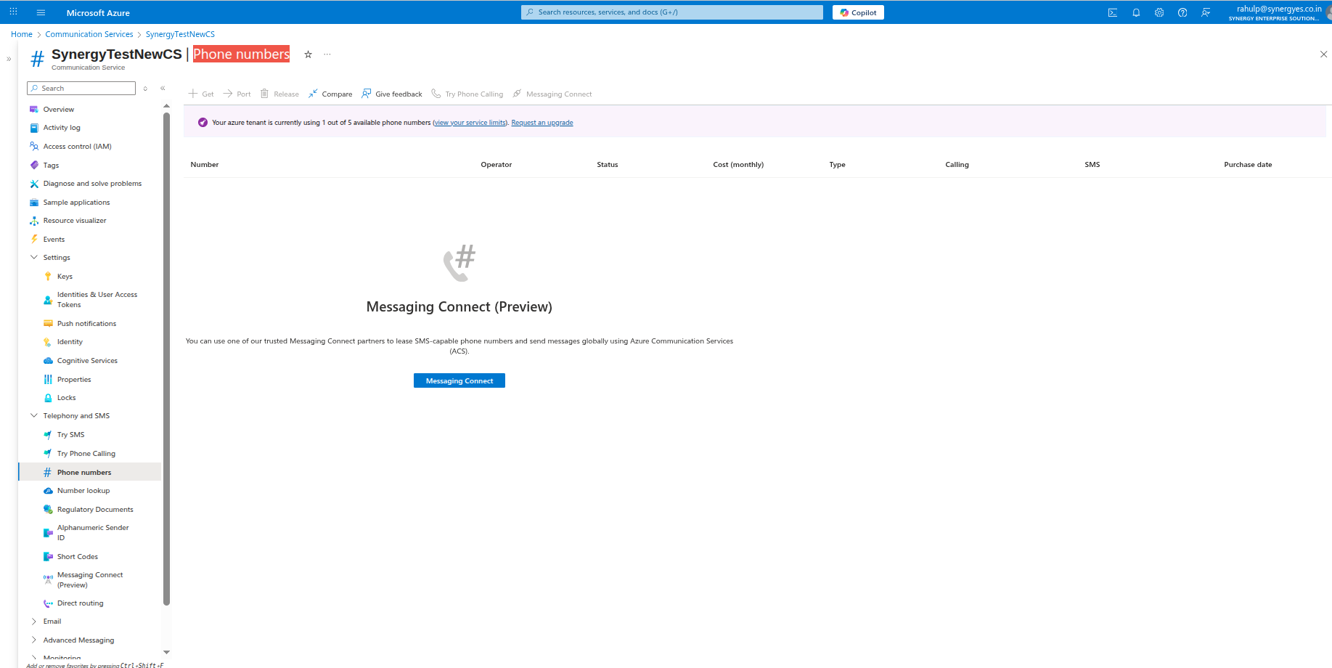Click the Keys key icon
This screenshot has height=668, width=1332.
pyautogui.click(x=48, y=276)
